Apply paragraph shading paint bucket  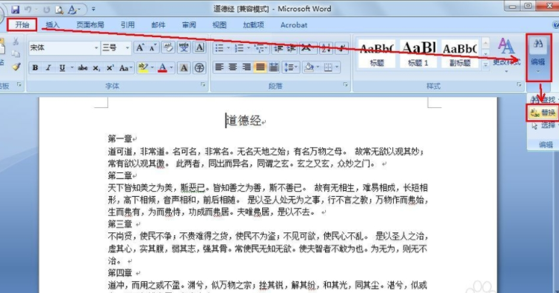[x=309, y=67]
